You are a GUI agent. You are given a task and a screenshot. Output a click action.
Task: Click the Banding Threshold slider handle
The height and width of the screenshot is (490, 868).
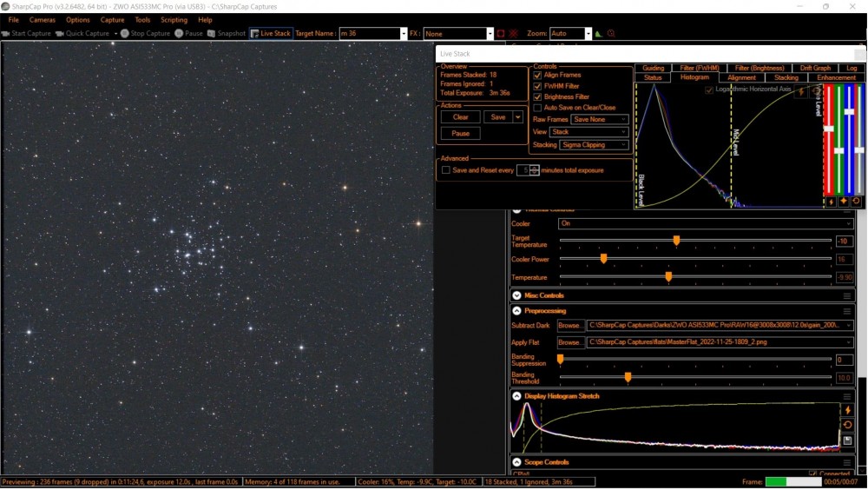[x=628, y=377]
